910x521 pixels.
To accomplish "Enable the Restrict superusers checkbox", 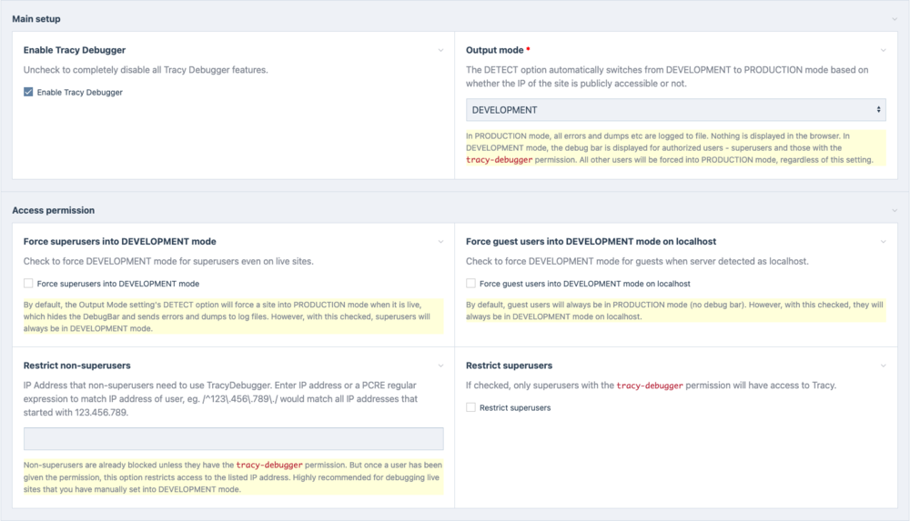I will pos(471,408).
